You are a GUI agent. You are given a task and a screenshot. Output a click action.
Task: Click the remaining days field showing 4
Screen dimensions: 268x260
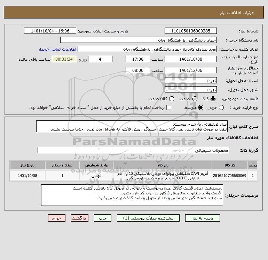pos(100,59)
